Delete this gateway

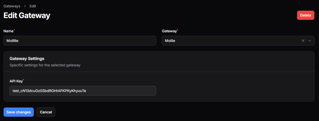(305, 15)
